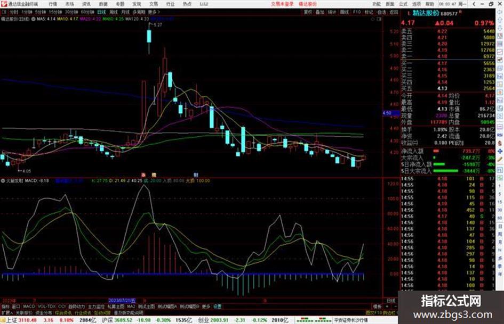Select the 周线 weekly period
Viewport: 504px width, 324px height.
coord(114,12)
